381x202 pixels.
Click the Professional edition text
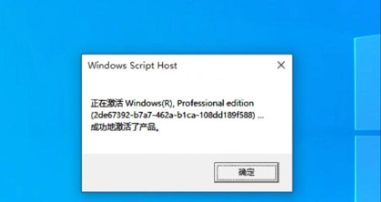point(215,104)
